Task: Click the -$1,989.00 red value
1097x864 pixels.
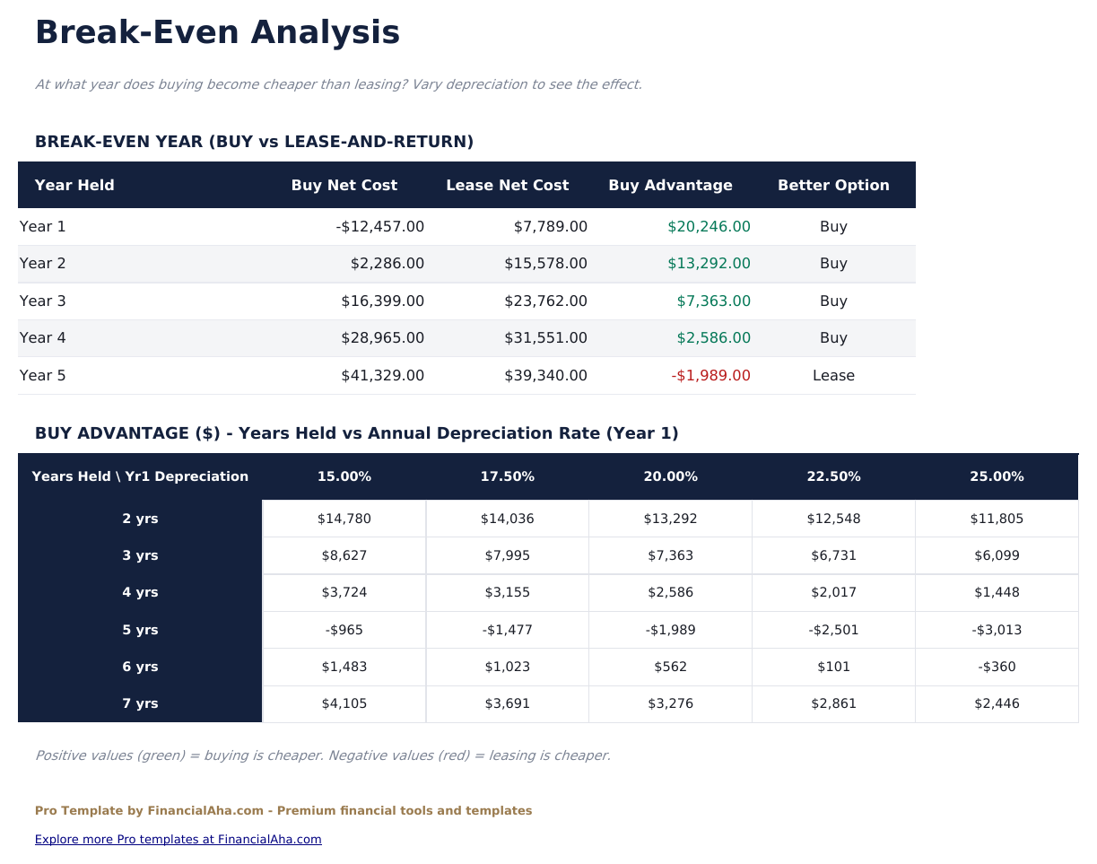Action: 711,375
